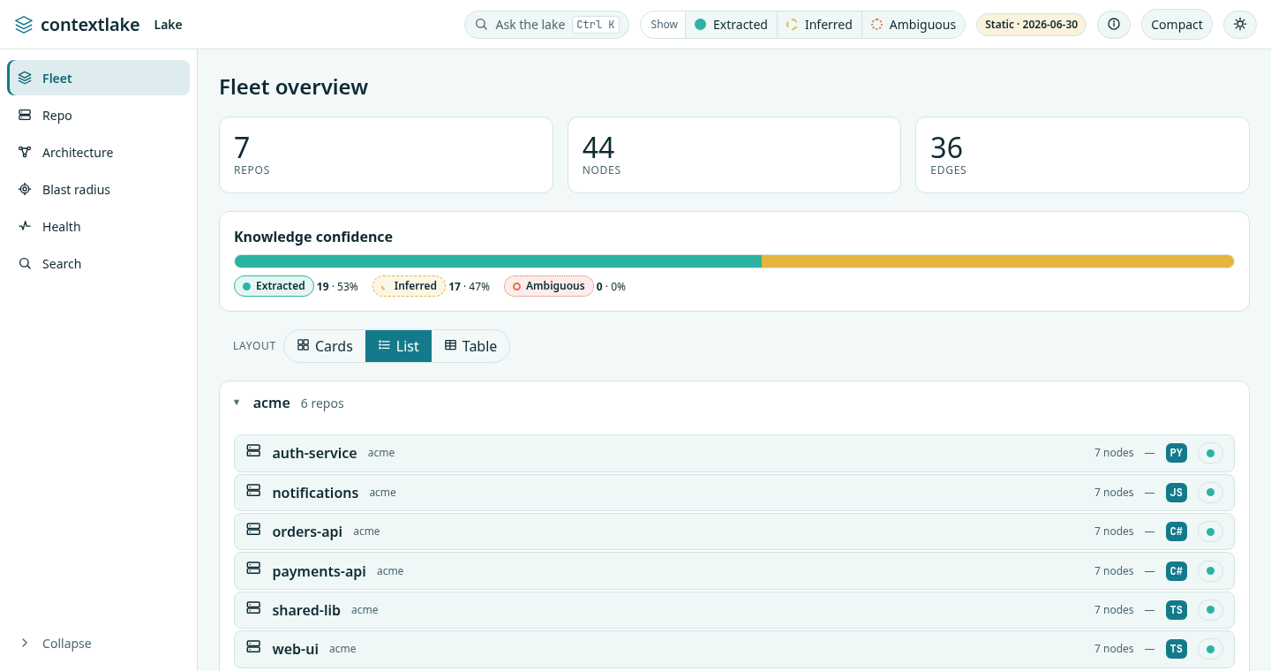Click the "Lake" header label
The width and height of the screenshot is (1271, 671).
tap(168, 25)
